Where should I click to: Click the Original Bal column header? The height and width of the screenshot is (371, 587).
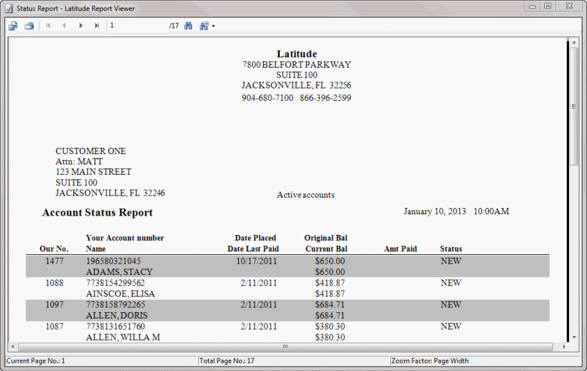(326, 238)
